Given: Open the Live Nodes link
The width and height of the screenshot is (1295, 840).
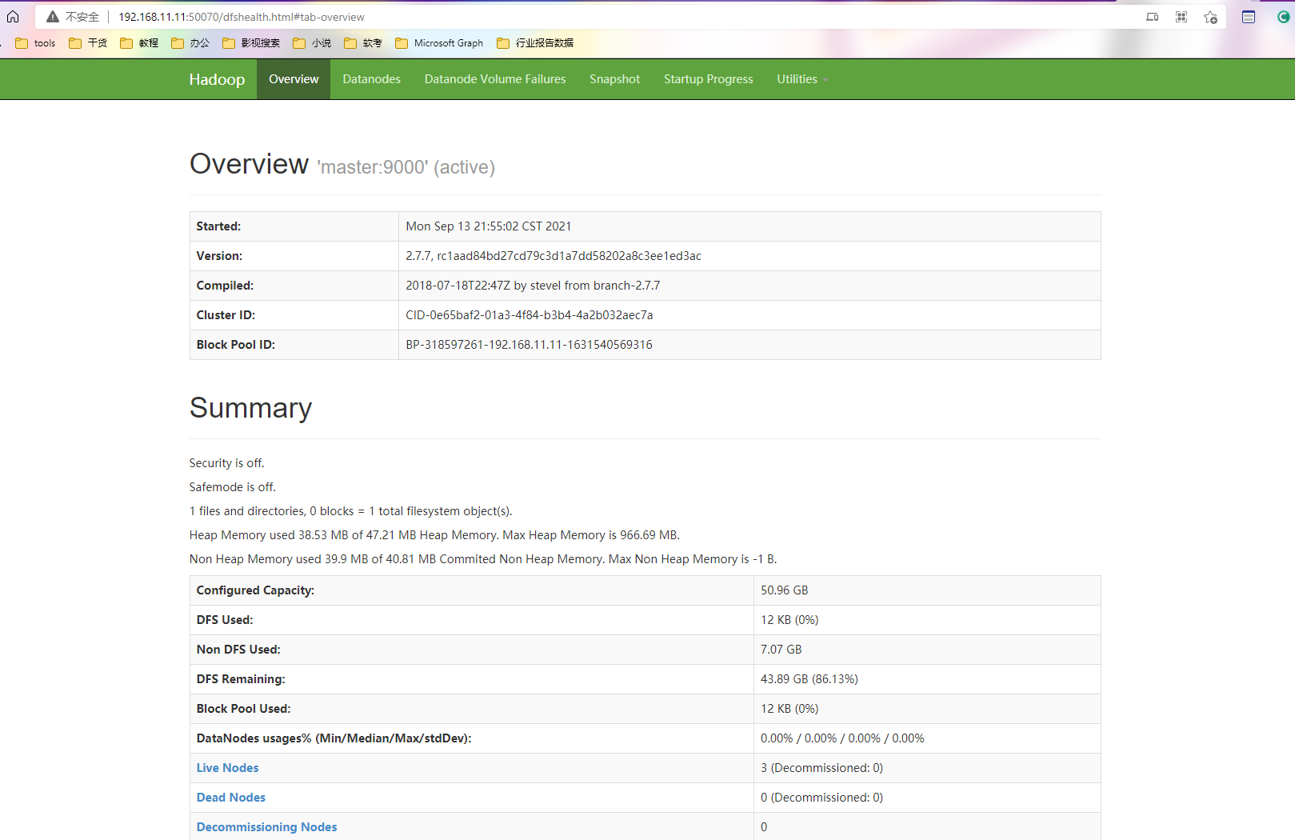Looking at the screenshot, I should click(x=227, y=768).
